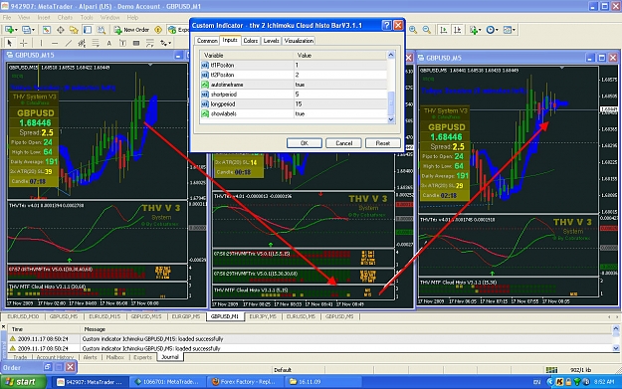The image size is (622, 389).
Task: Select the Fibonacci Retracement tool
Action: [x=96, y=43]
